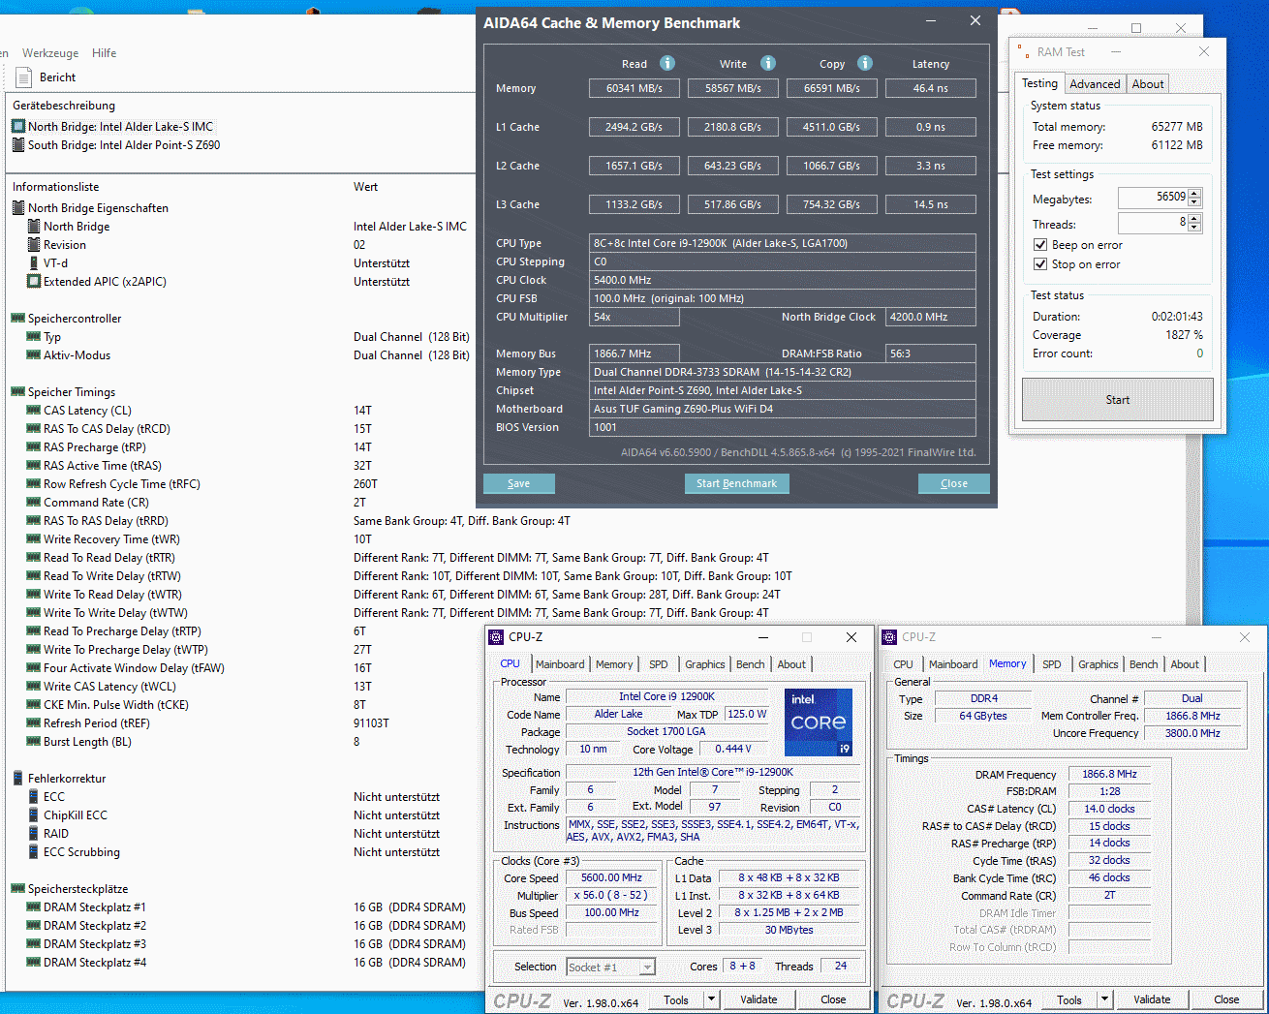This screenshot has height=1014, width=1269.
Task: Select North Bridge: Intel Alder Lake-S IMC chip icon
Action: [18, 127]
